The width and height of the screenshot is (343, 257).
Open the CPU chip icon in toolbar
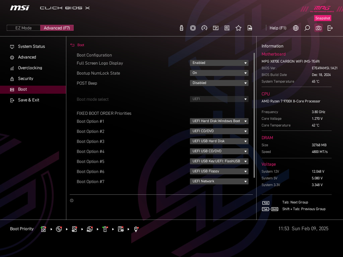(x=193, y=28)
